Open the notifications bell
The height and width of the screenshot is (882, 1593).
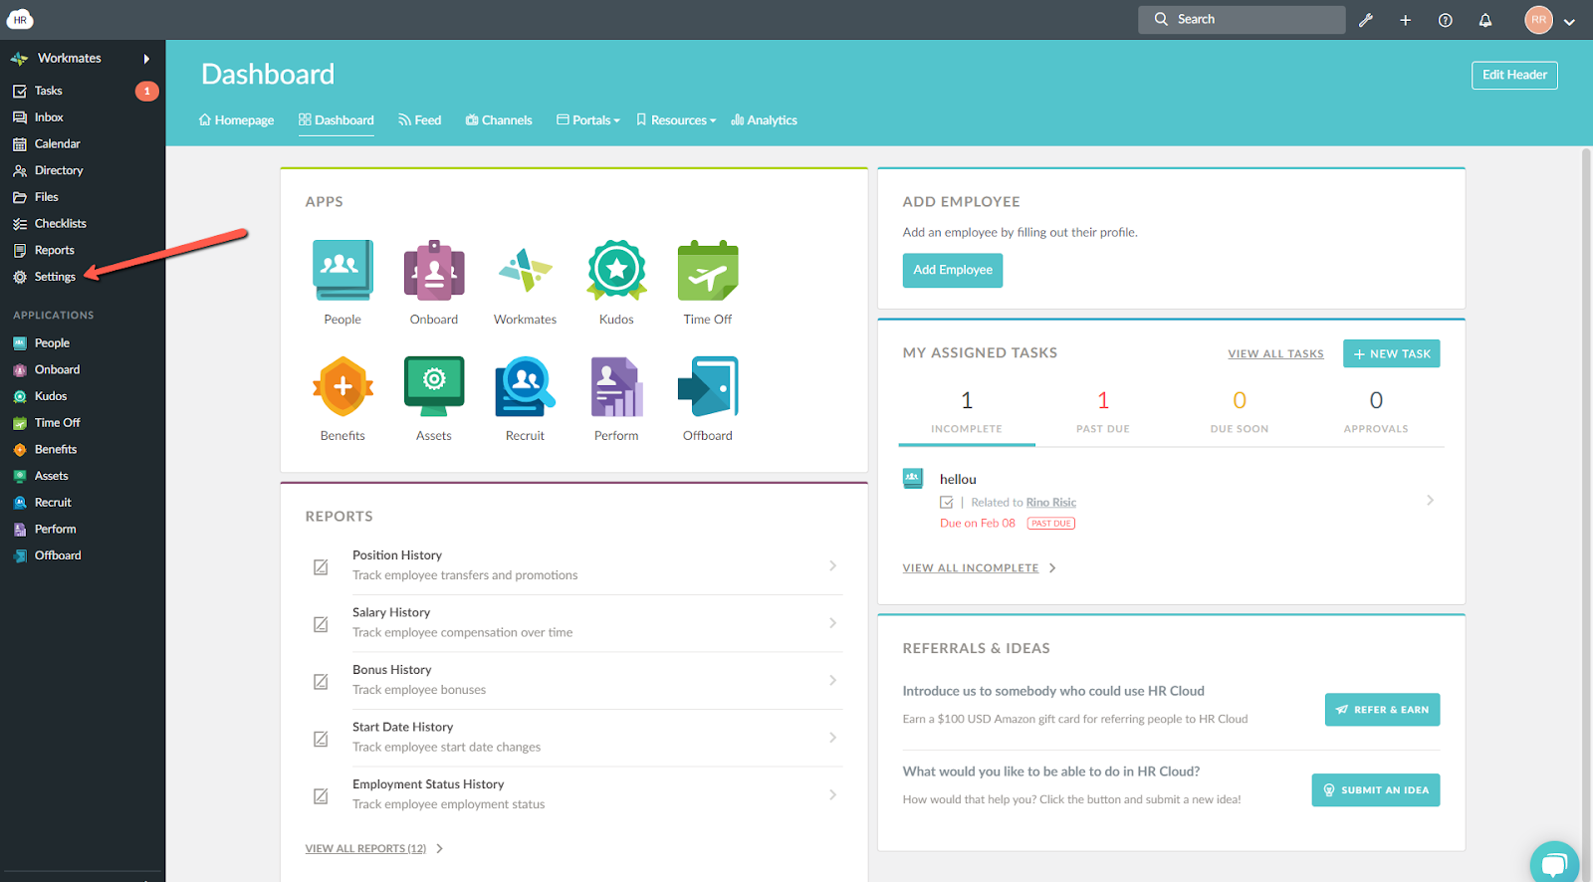[x=1485, y=20]
